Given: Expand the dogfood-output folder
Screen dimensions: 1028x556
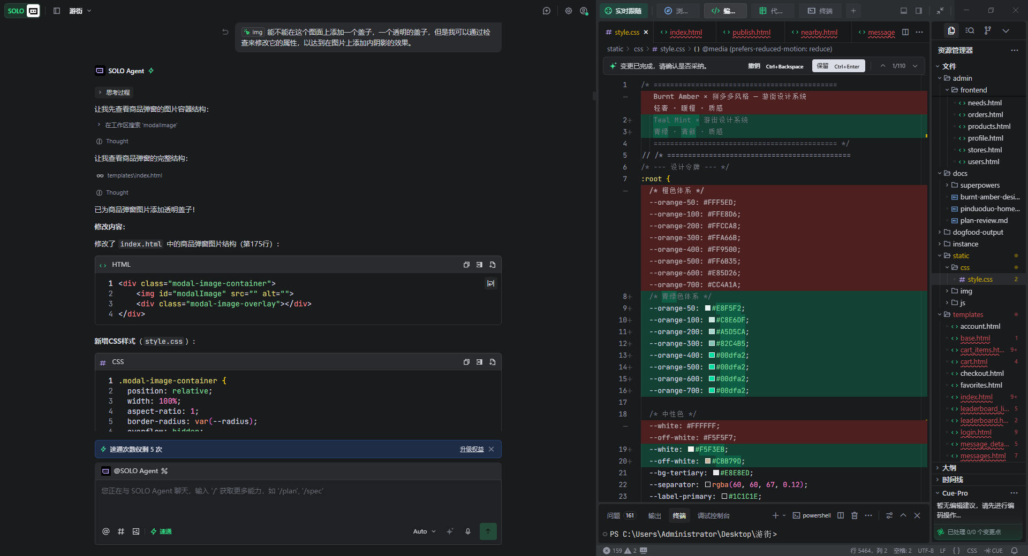Looking at the screenshot, I should pos(978,232).
